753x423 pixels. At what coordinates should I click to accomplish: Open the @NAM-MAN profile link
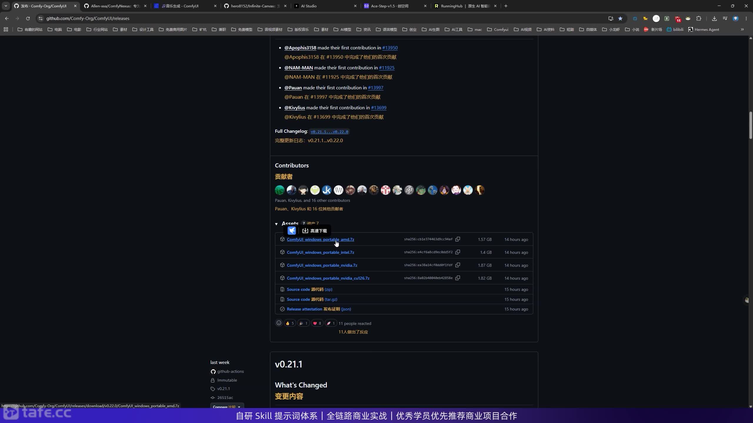pyautogui.click(x=299, y=68)
